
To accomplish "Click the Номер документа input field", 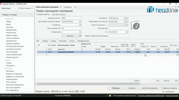I will point(72,18).
